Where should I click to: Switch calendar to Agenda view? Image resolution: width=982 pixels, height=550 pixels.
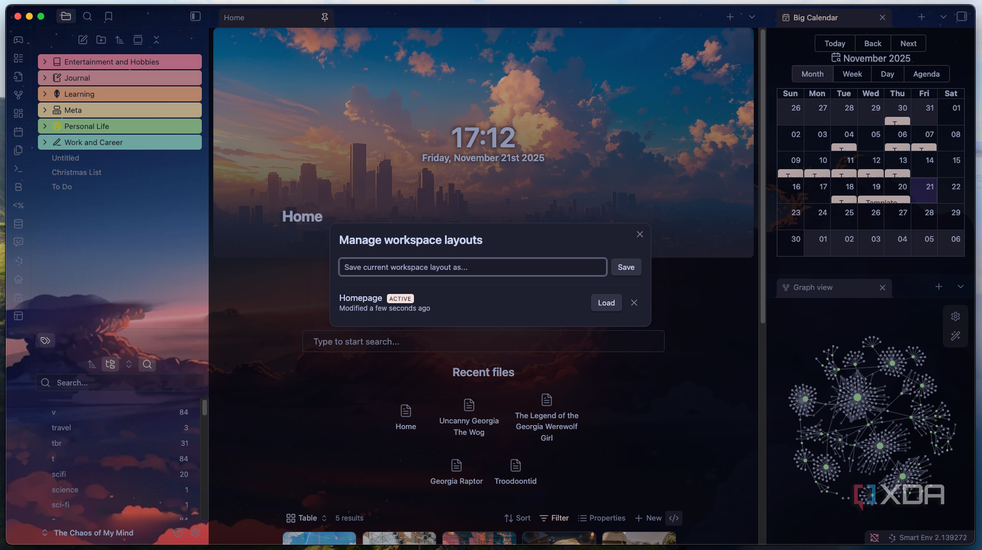coord(926,74)
